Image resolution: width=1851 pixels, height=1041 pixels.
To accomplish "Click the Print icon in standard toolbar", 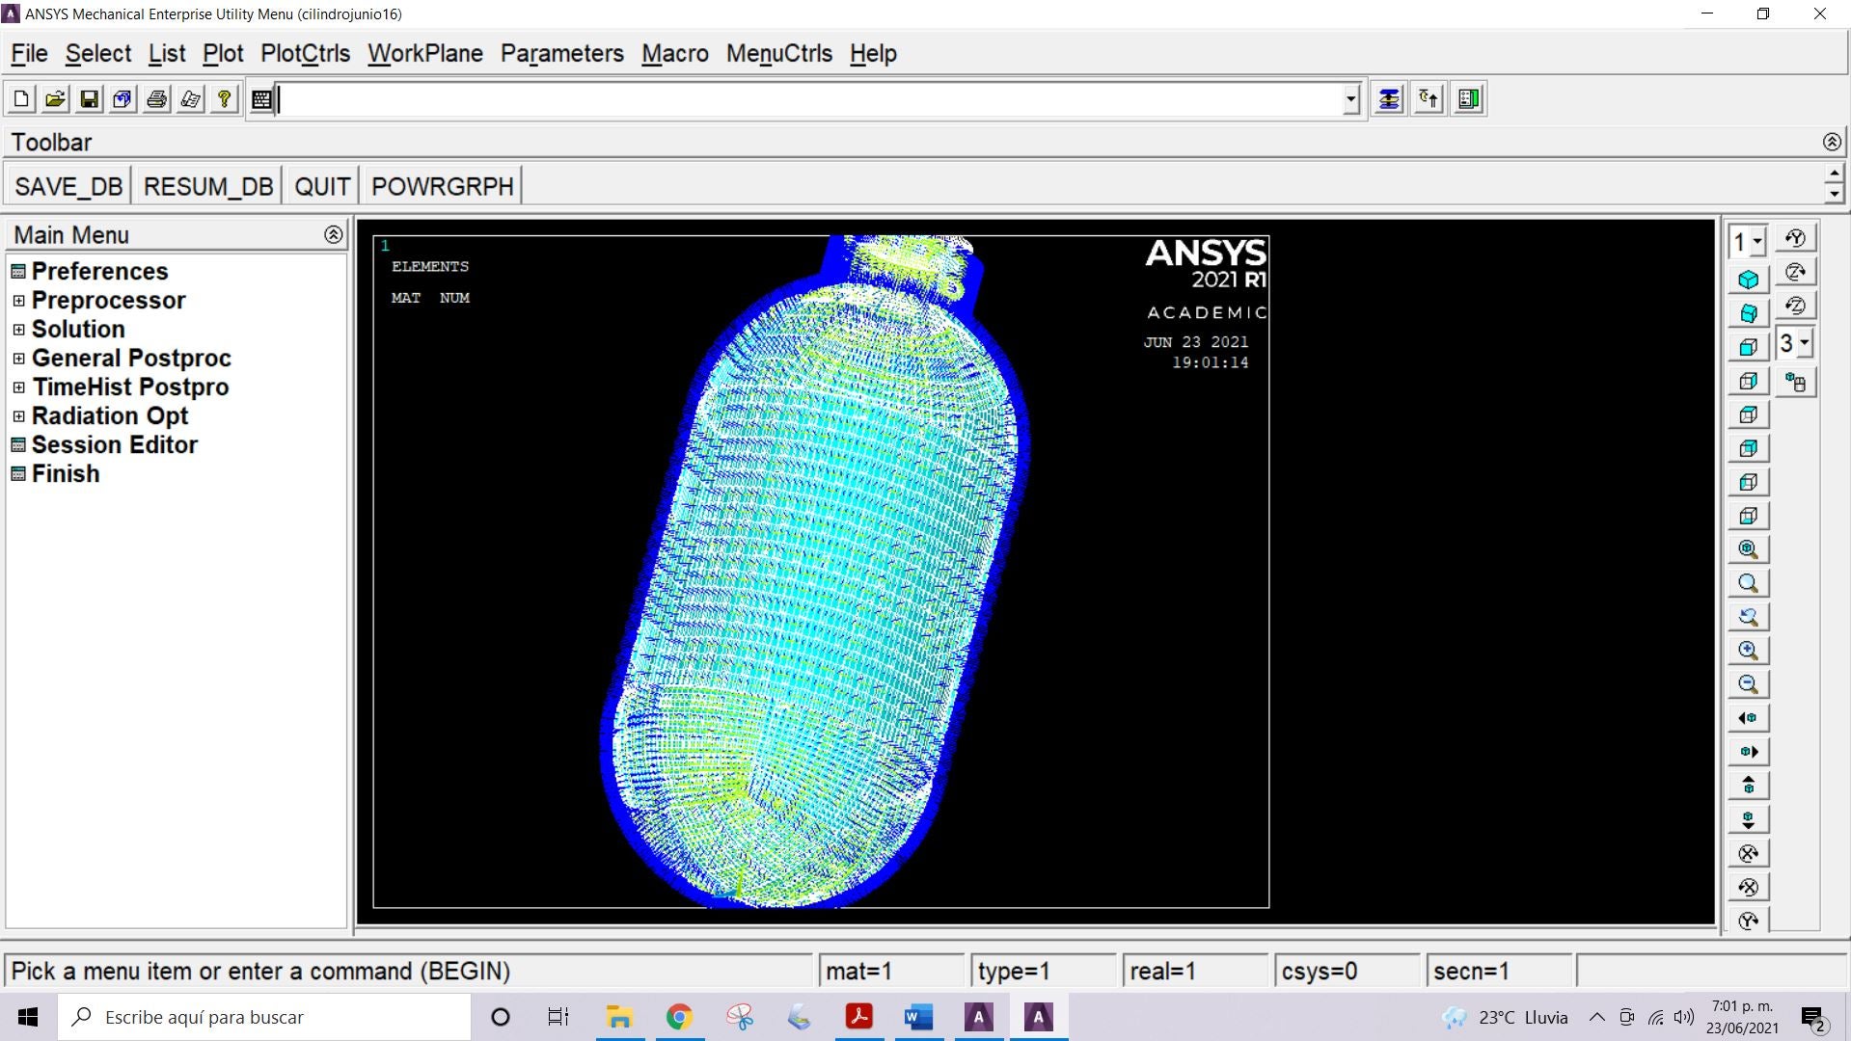I will coord(156,99).
